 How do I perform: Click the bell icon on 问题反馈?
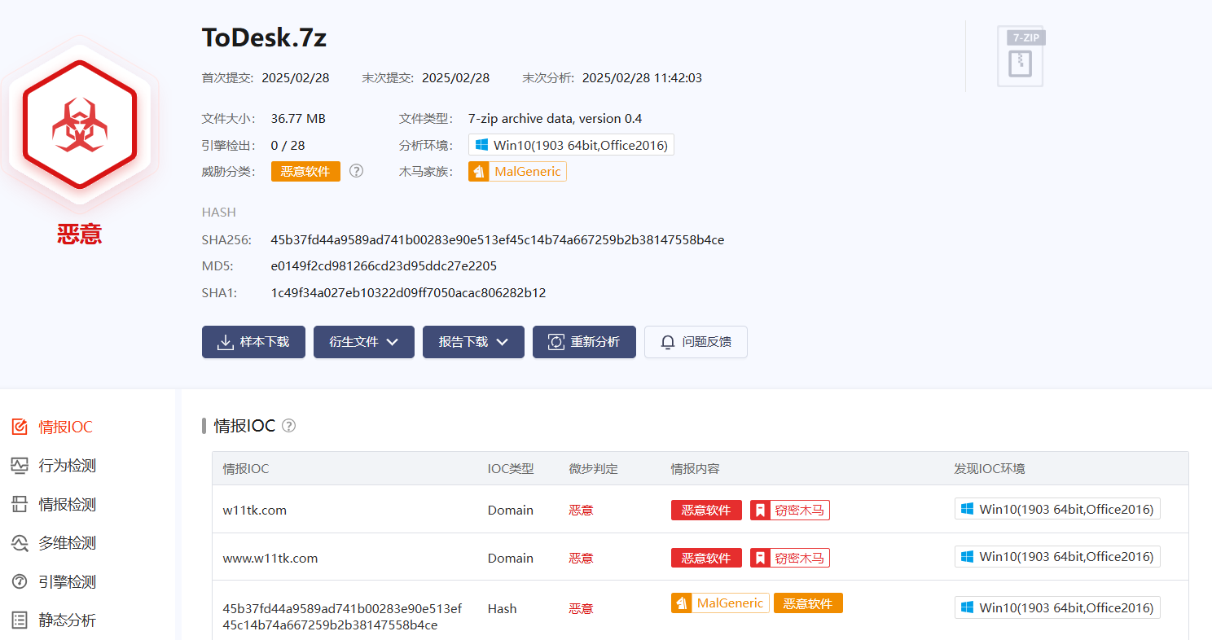tap(668, 342)
